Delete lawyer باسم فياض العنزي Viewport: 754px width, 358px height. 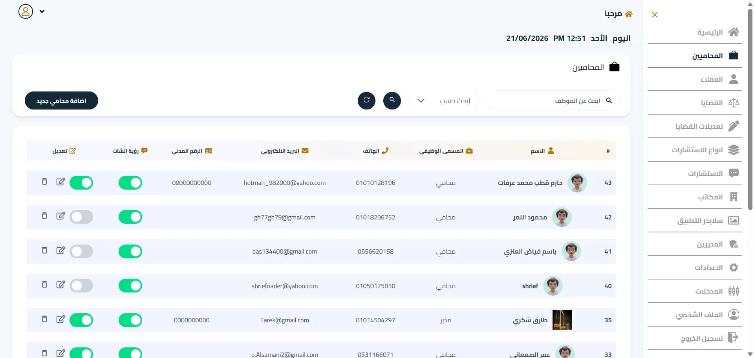pyautogui.click(x=44, y=250)
